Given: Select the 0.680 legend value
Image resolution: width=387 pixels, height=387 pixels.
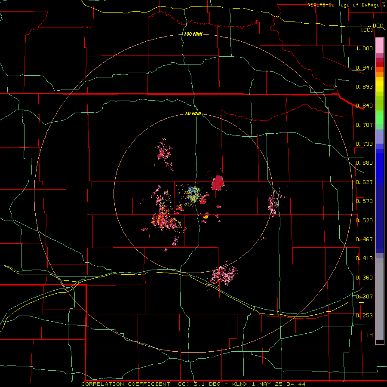Looking at the screenshot, I should coord(364,163).
